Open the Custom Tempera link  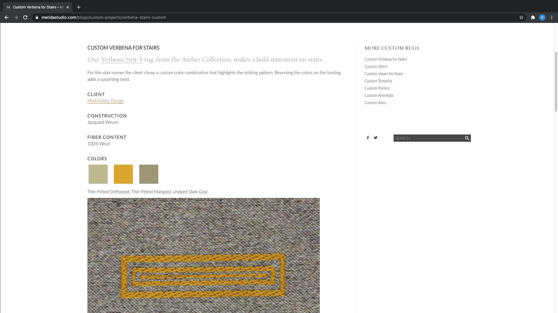click(378, 81)
